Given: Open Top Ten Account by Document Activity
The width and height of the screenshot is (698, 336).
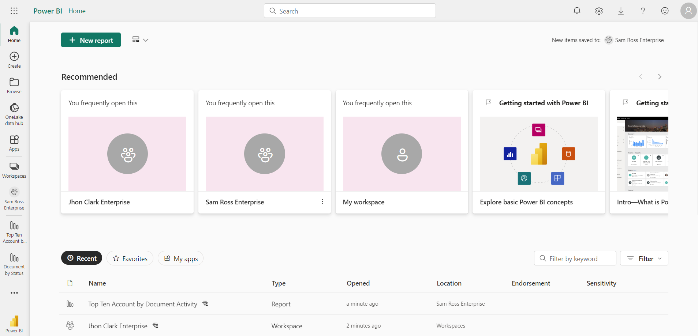Looking at the screenshot, I should coord(143,304).
